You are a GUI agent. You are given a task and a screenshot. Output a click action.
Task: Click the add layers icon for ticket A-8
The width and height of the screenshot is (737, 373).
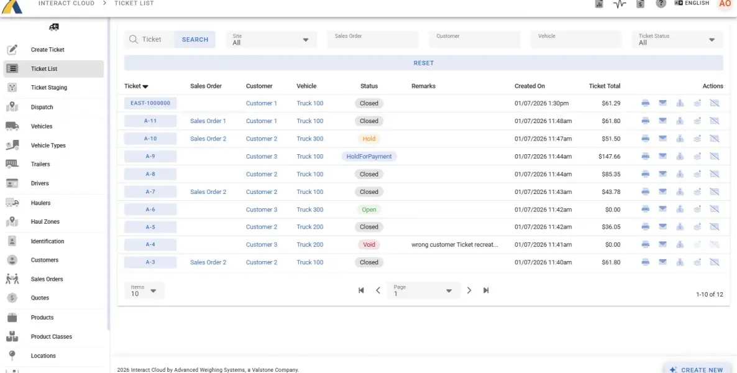[x=697, y=174]
